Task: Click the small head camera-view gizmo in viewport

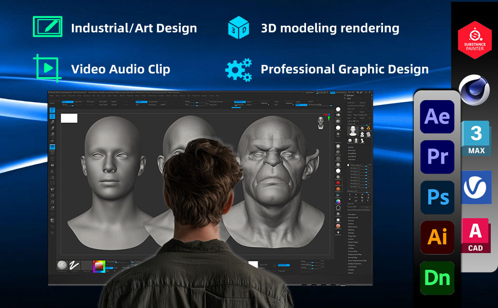Action: [x=321, y=122]
